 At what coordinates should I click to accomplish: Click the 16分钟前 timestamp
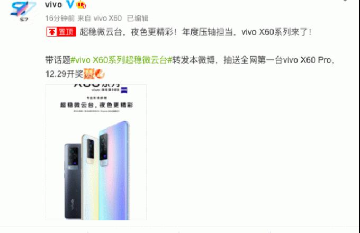(x=60, y=18)
